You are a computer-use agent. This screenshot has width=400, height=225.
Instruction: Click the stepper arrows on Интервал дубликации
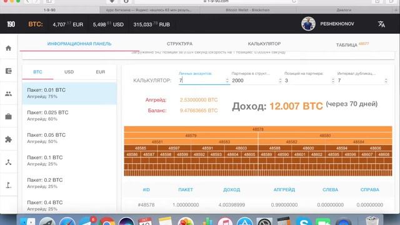pyautogui.click(x=386, y=81)
